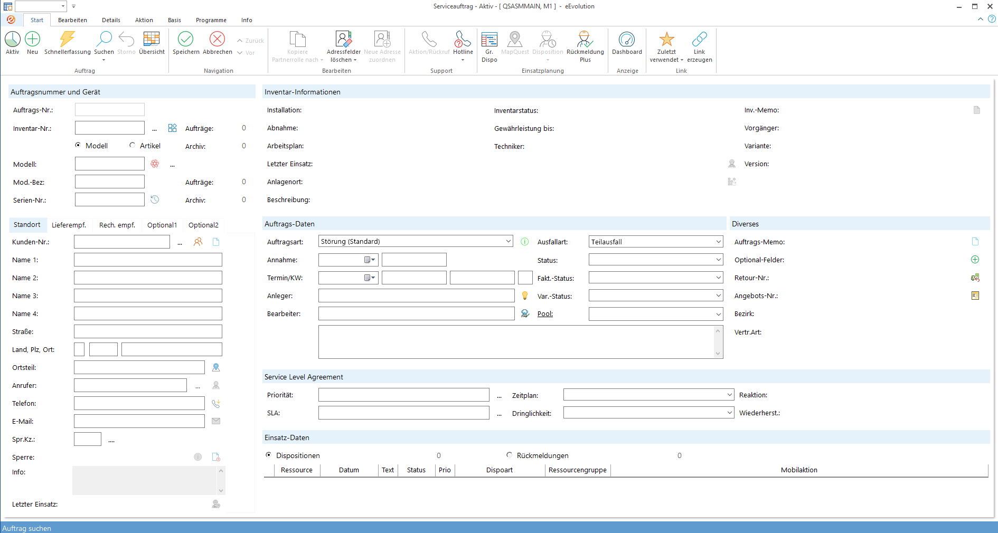Open the Annahme date picker
This screenshot has width=998, height=533.
pos(370,260)
